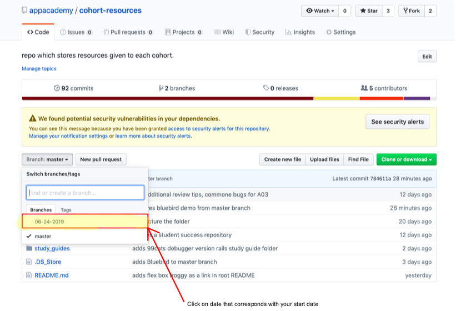Viewport: 456px width, 311px height.
Task: Click the study_guides folder icon
Action: click(29, 248)
